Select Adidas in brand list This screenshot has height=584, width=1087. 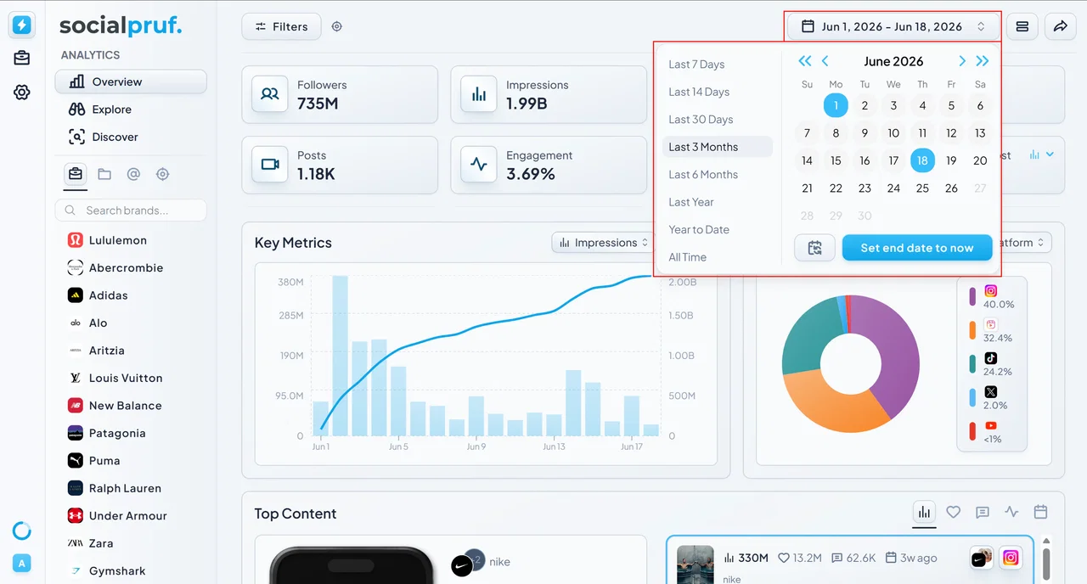(131, 295)
